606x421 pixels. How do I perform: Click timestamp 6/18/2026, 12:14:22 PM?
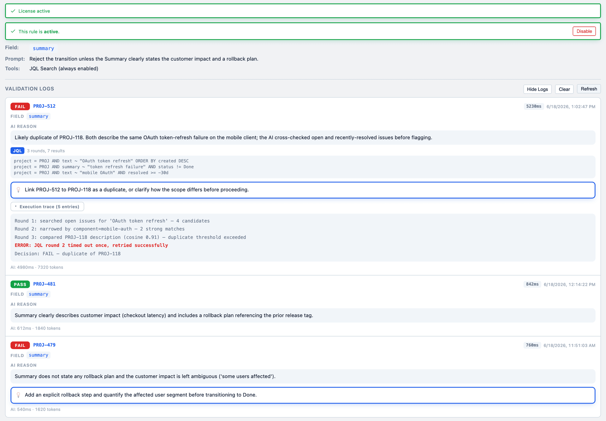569,284
